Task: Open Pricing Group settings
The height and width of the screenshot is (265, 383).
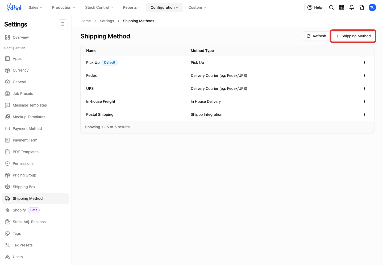Action: (x=36, y=175)
